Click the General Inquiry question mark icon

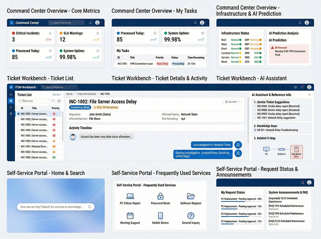coord(191,216)
